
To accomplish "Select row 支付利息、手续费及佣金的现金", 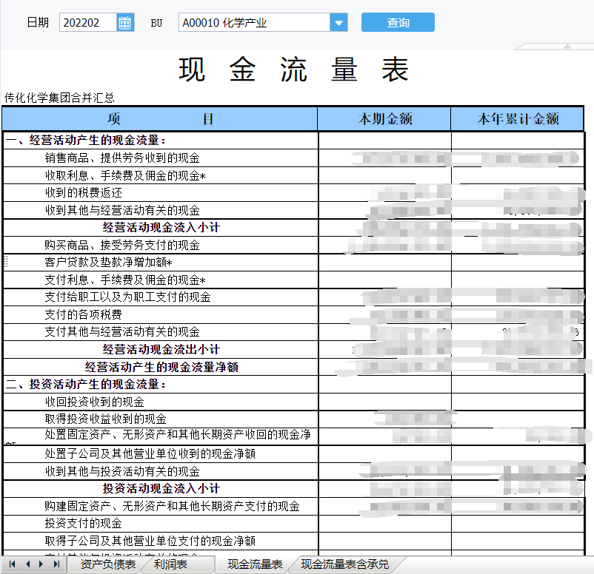I will pos(293,280).
